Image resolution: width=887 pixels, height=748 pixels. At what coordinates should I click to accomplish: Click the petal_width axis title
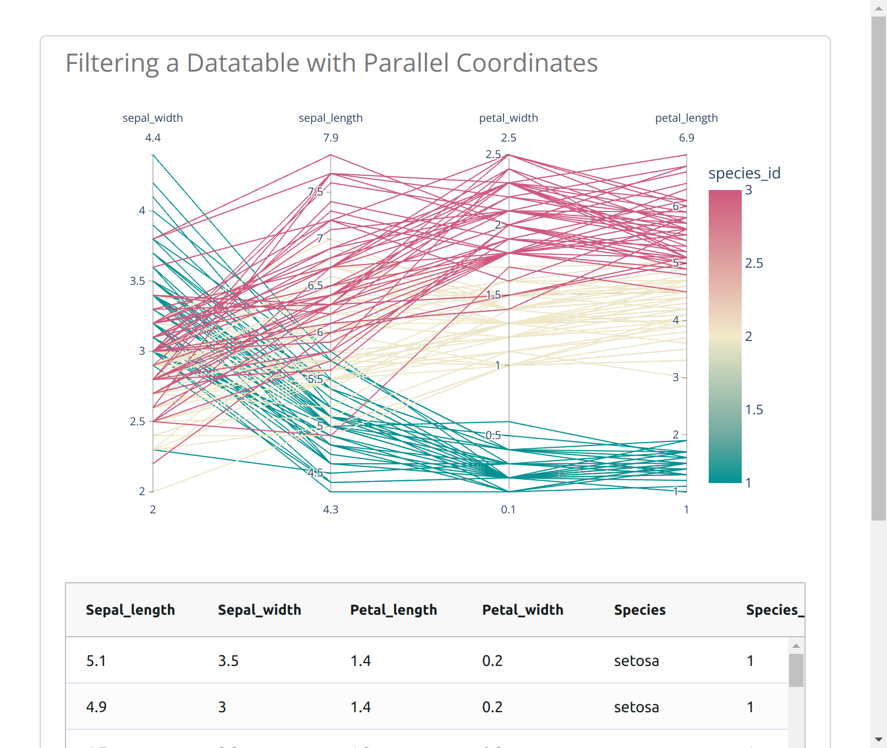508,118
